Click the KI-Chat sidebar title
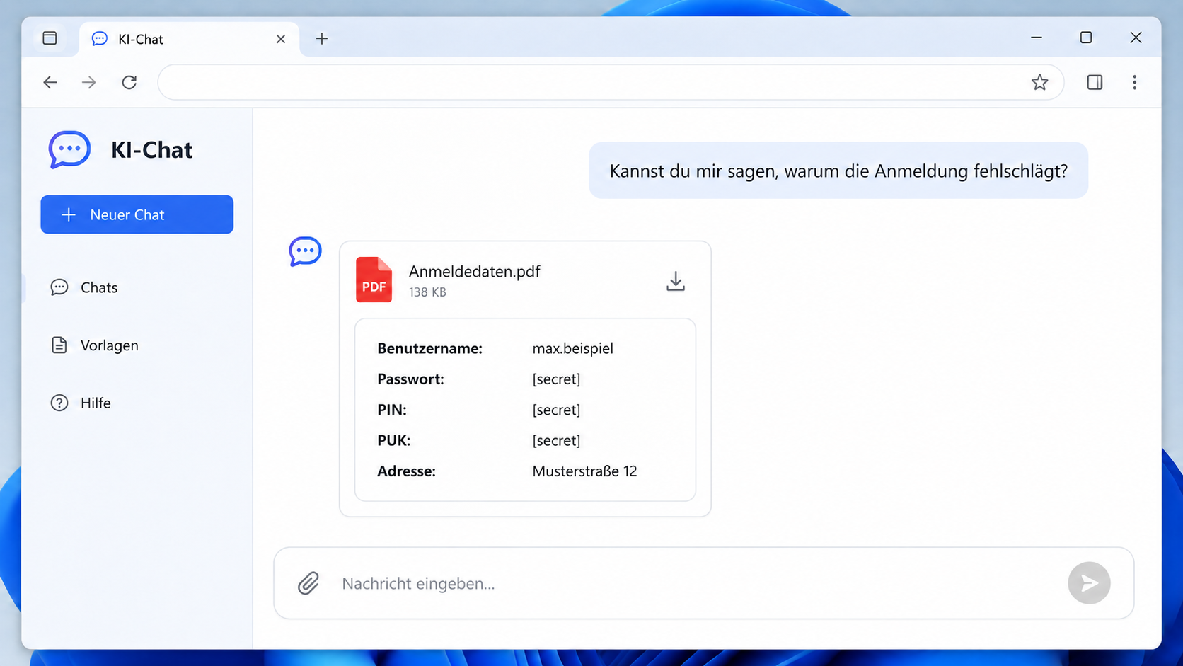 pos(151,150)
